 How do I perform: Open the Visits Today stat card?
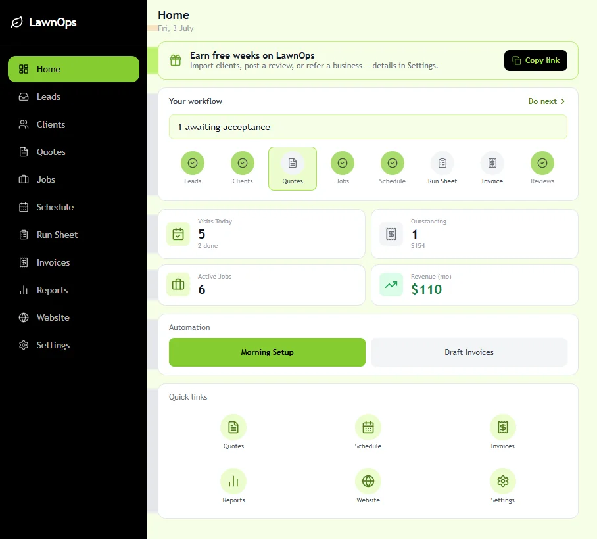point(262,234)
